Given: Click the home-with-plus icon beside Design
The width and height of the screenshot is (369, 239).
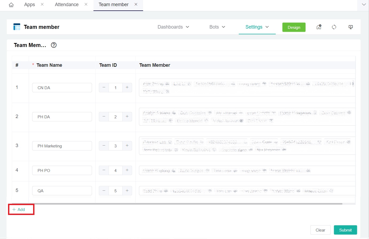Looking at the screenshot, I should (319, 27).
